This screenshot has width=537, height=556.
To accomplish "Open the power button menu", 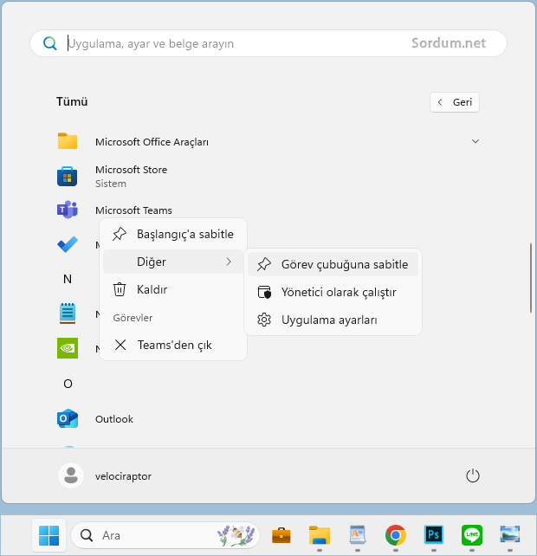I will tap(472, 475).
